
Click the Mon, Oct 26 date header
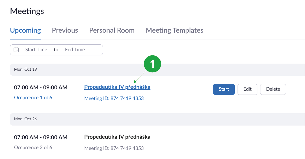point(26,119)
